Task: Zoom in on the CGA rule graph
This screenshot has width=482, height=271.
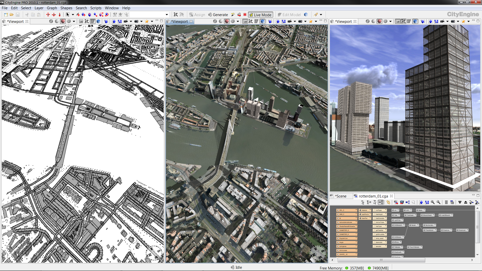Action: (433, 202)
